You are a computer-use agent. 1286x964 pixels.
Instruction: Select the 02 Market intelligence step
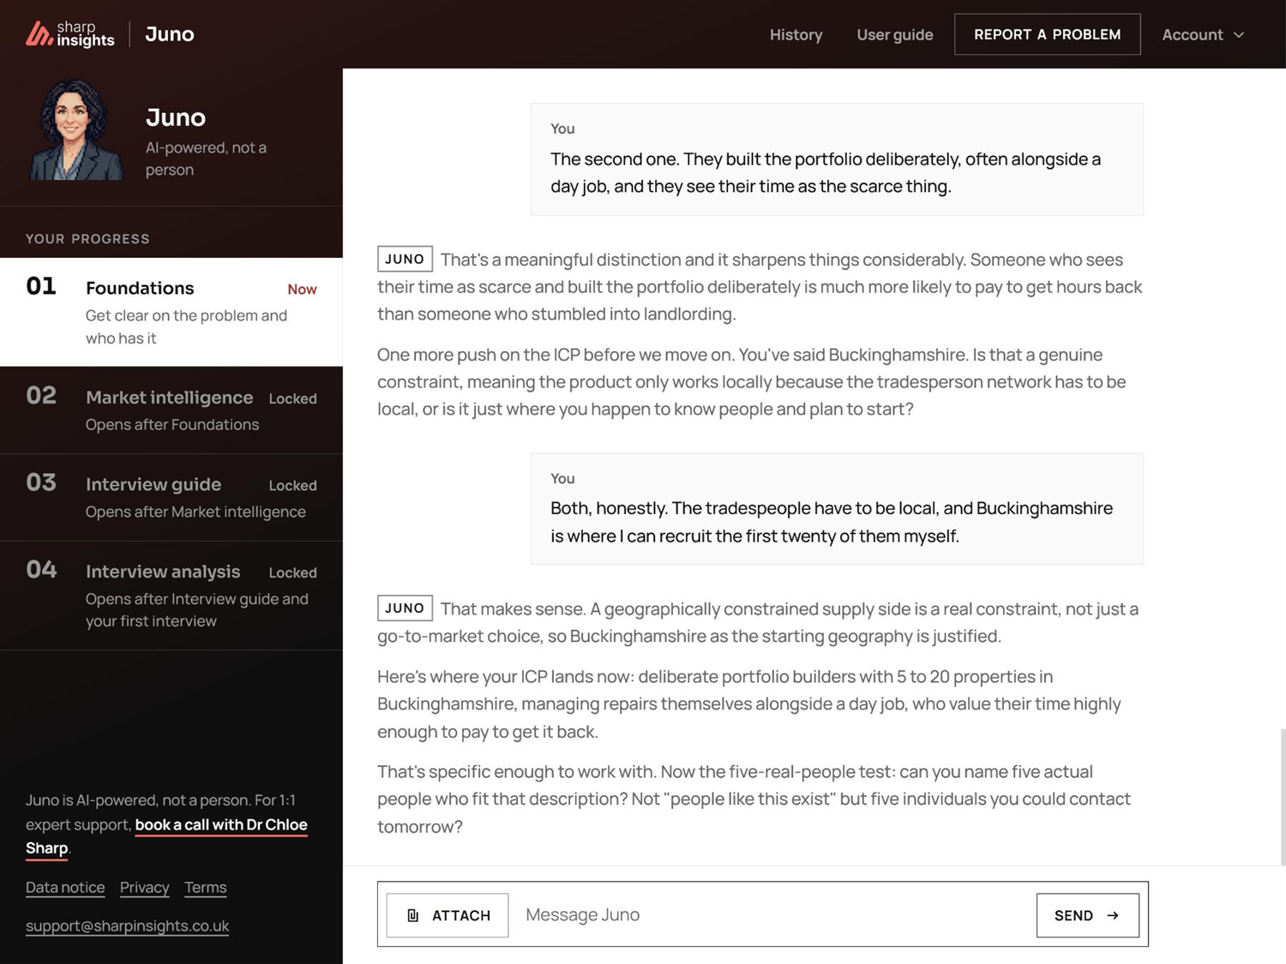pos(171,410)
